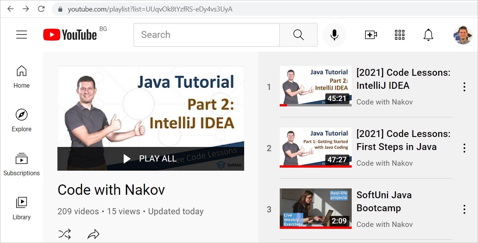The width and height of the screenshot is (478, 243).
Task: Click the Play All button
Action: (150, 158)
